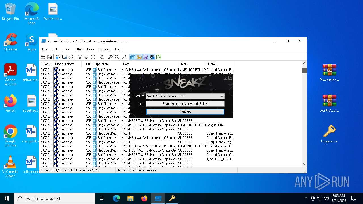Click the Windows Start button
The height and width of the screenshot is (204, 363).
click(x=7, y=198)
